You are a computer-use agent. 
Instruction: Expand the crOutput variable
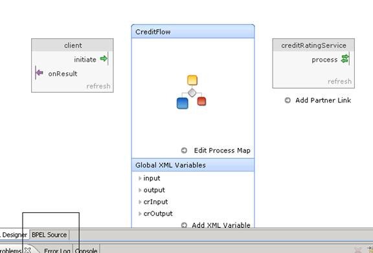point(140,213)
